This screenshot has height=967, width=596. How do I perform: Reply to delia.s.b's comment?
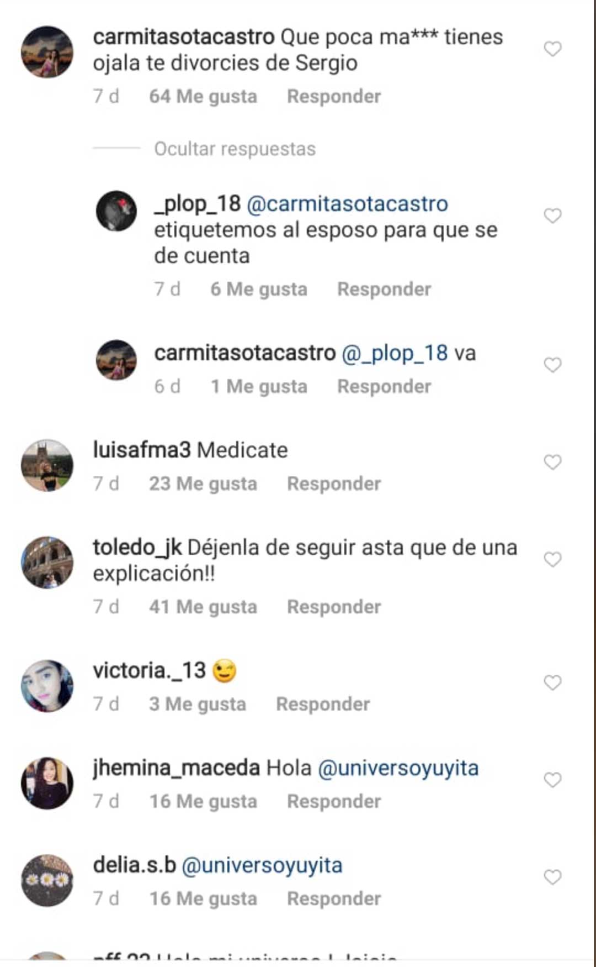click(x=334, y=898)
